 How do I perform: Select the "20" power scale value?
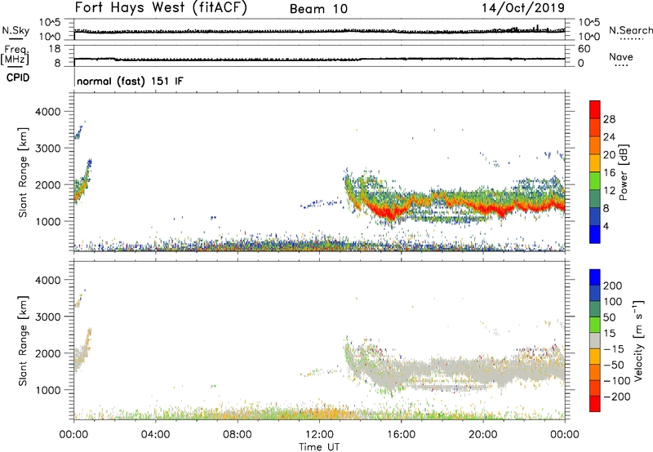tap(609, 155)
